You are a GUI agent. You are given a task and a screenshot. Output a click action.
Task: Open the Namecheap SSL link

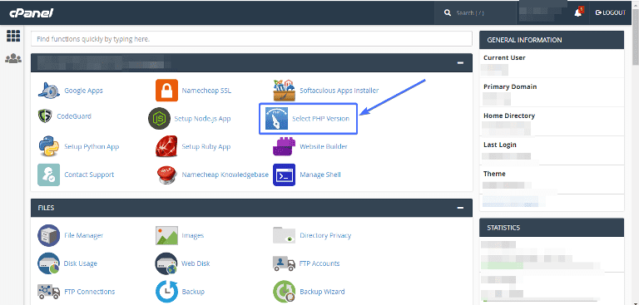pos(206,91)
